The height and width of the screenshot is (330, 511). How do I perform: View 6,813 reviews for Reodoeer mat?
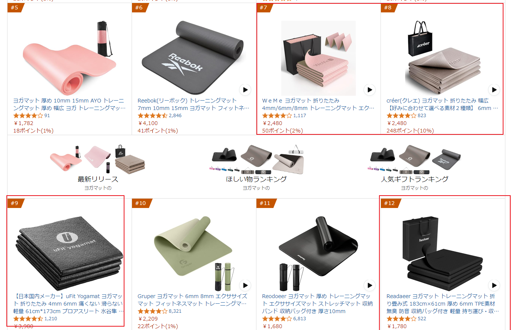300,318
